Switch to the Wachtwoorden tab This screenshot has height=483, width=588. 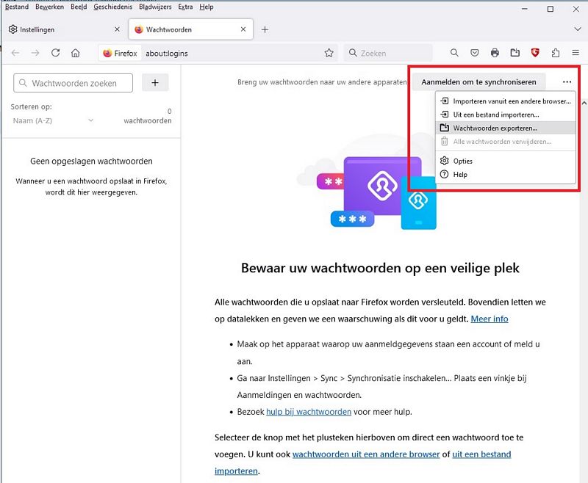click(191, 29)
